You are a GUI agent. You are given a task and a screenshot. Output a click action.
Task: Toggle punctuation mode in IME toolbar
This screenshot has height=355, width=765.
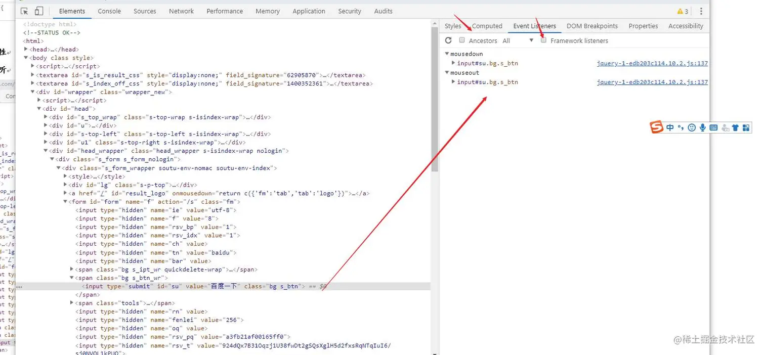681,128
